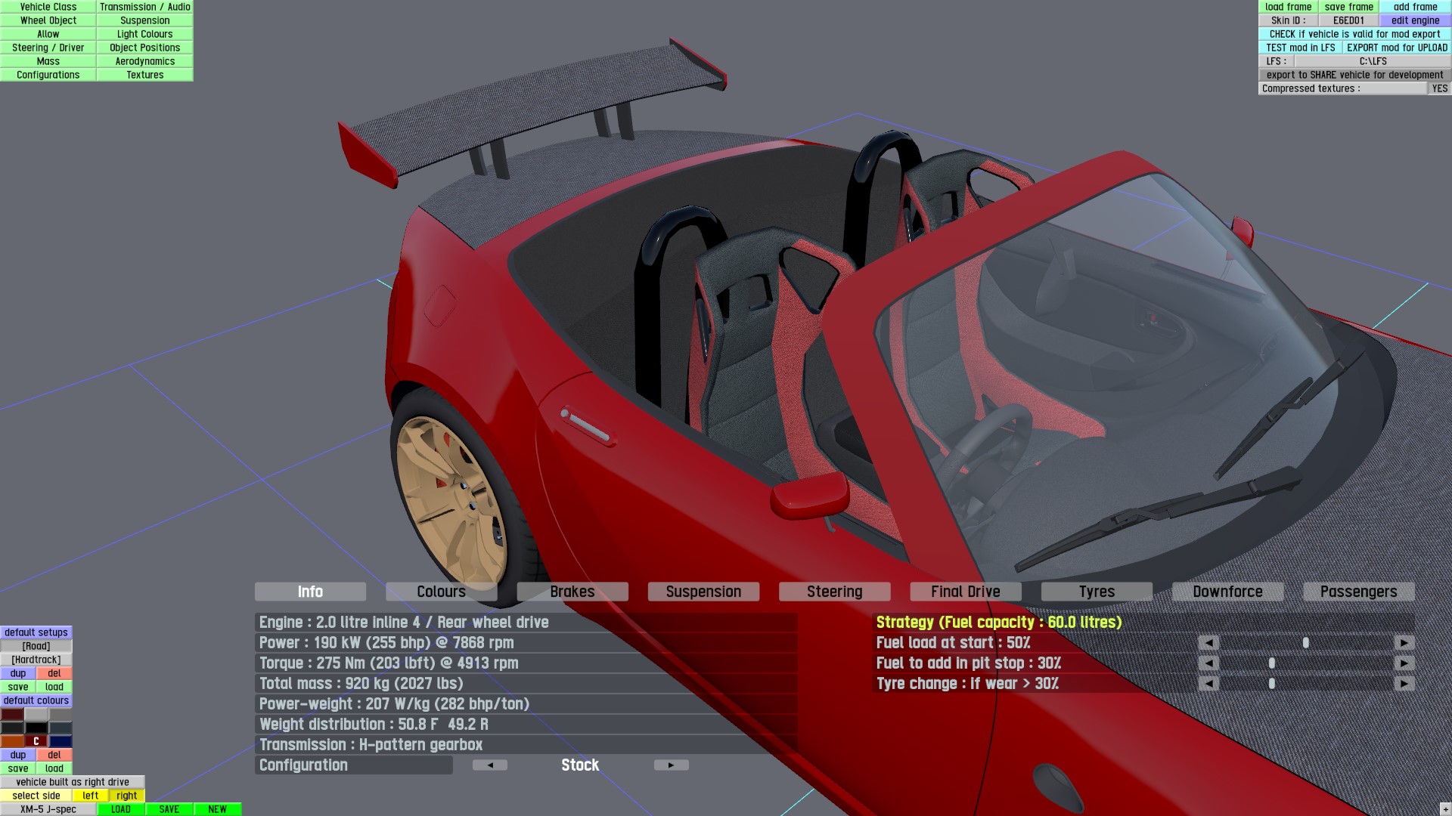Decrease fuel to add in pit stop

[1208, 663]
